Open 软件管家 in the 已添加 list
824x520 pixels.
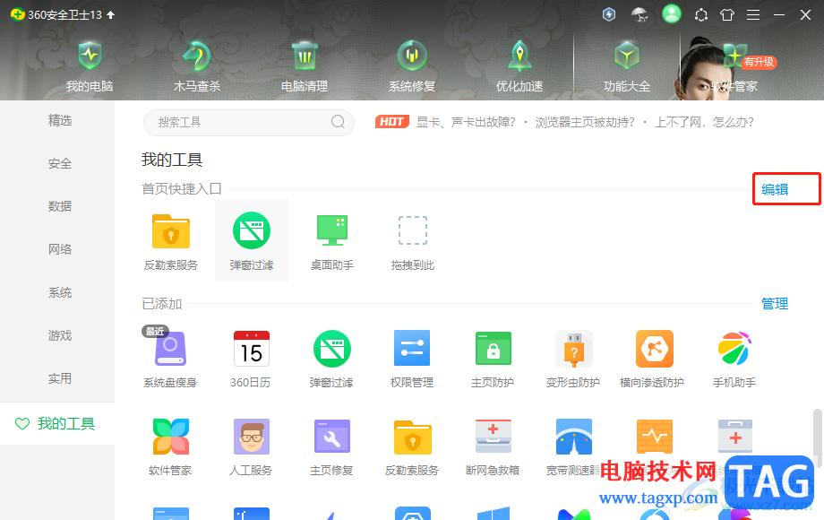click(x=170, y=446)
